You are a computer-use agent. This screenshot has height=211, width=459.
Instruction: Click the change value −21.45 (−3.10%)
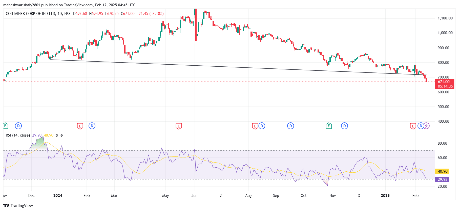click(150, 14)
